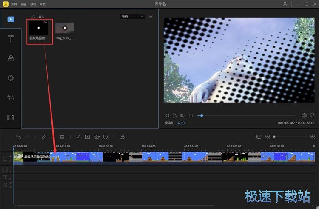Click the mosaic tool icon
This screenshot has width=319, height=209.
coord(97,137)
